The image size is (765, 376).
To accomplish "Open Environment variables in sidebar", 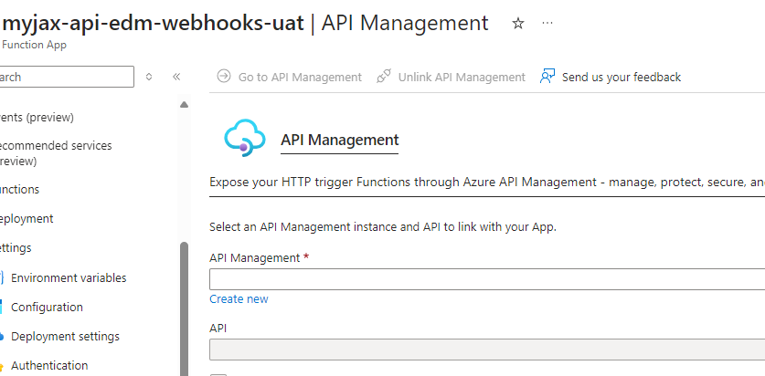I will (69, 277).
